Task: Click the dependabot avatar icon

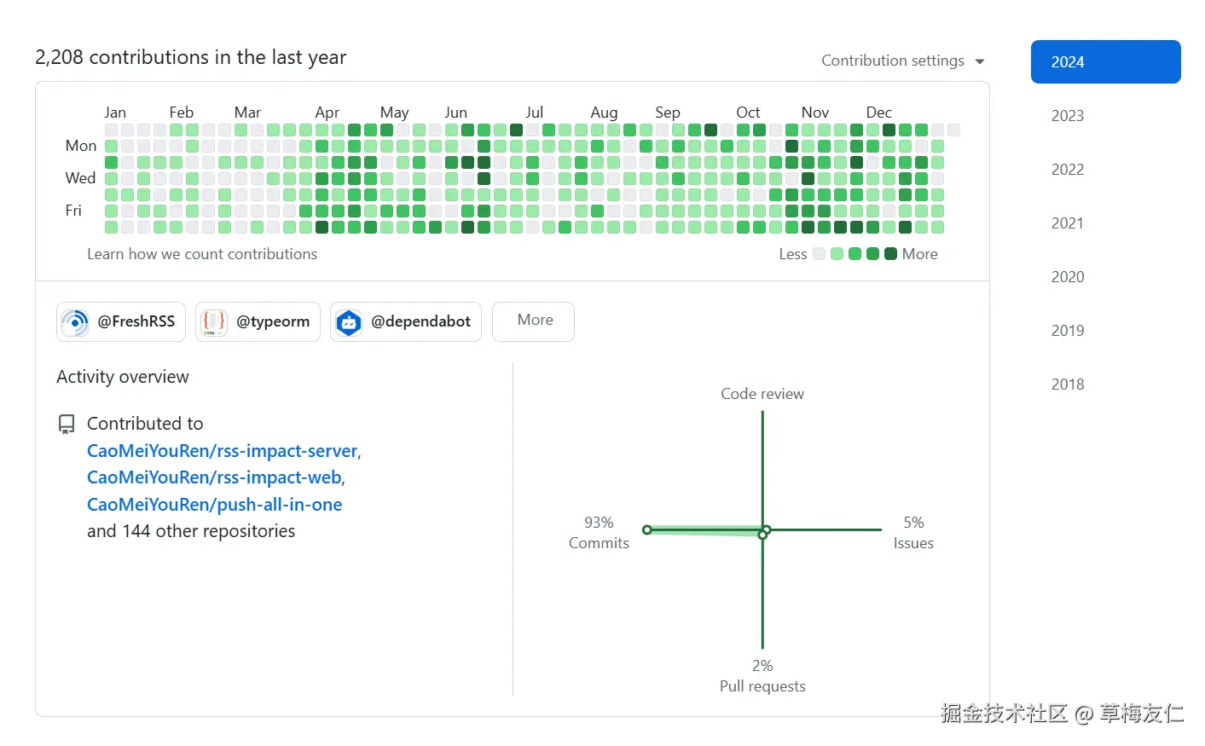Action: click(x=349, y=322)
